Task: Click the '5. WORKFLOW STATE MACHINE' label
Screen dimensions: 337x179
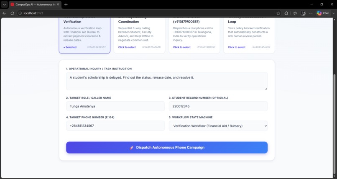Action: tap(191, 118)
